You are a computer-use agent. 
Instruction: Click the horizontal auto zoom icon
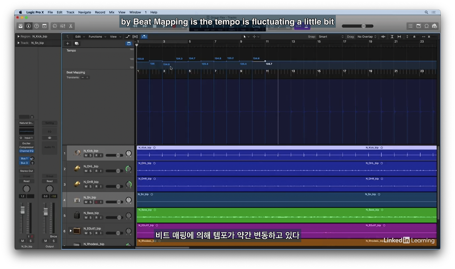399,37
